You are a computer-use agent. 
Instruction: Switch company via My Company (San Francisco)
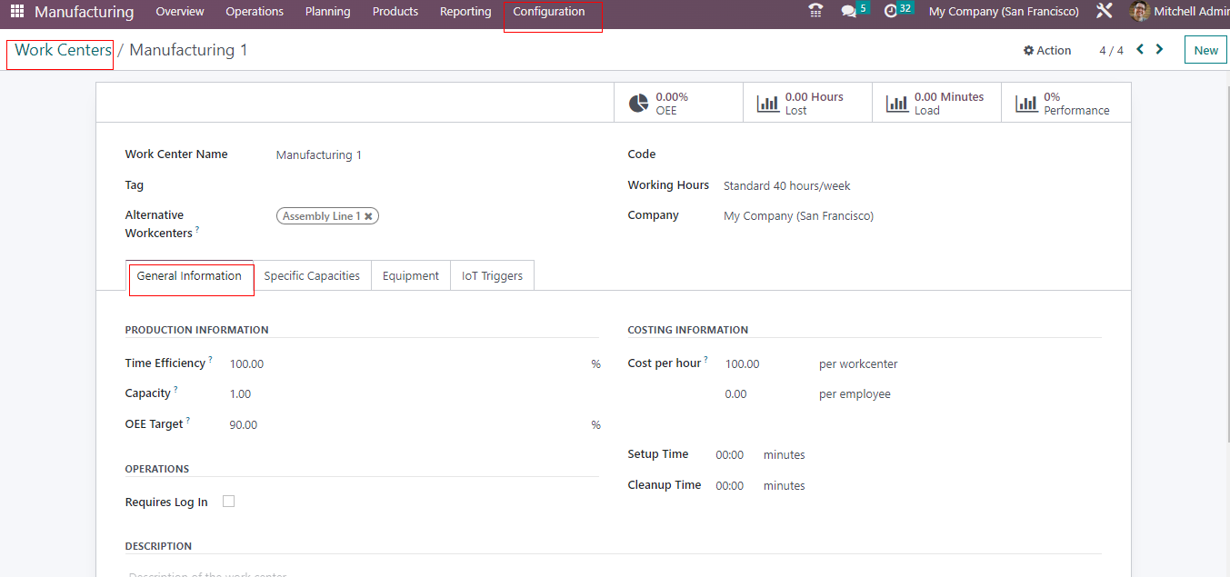pyautogui.click(x=1004, y=12)
